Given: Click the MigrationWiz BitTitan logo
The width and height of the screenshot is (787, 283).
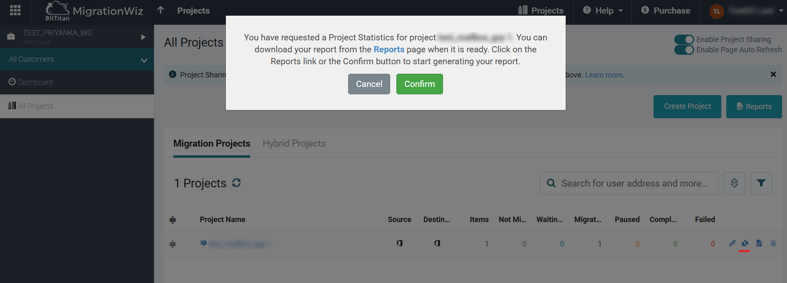Looking at the screenshot, I should (x=94, y=11).
